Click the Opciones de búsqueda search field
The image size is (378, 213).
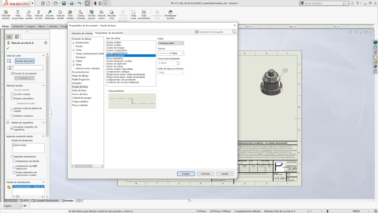pos(213,32)
